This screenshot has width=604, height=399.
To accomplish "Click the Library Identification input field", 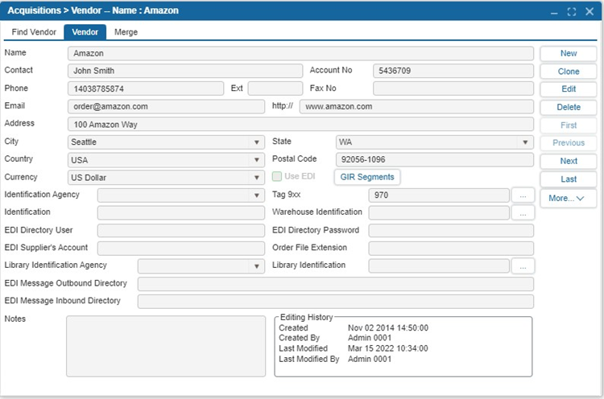I will [x=439, y=266].
